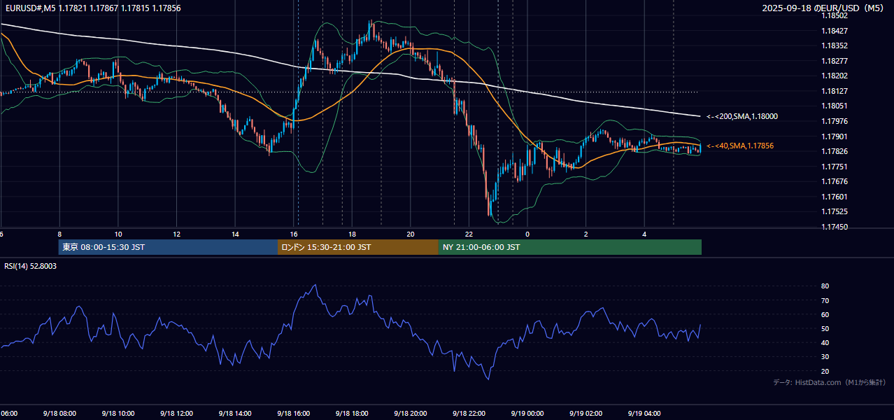This screenshot has height=420, width=894.
Task: Click the 9/18 12:00 date label
Action: click(176, 413)
